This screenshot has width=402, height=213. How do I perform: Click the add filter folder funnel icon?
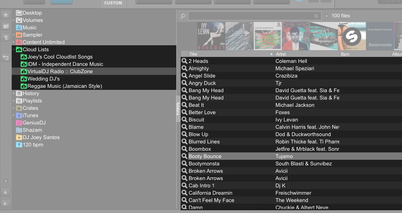(x=6, y=38)
